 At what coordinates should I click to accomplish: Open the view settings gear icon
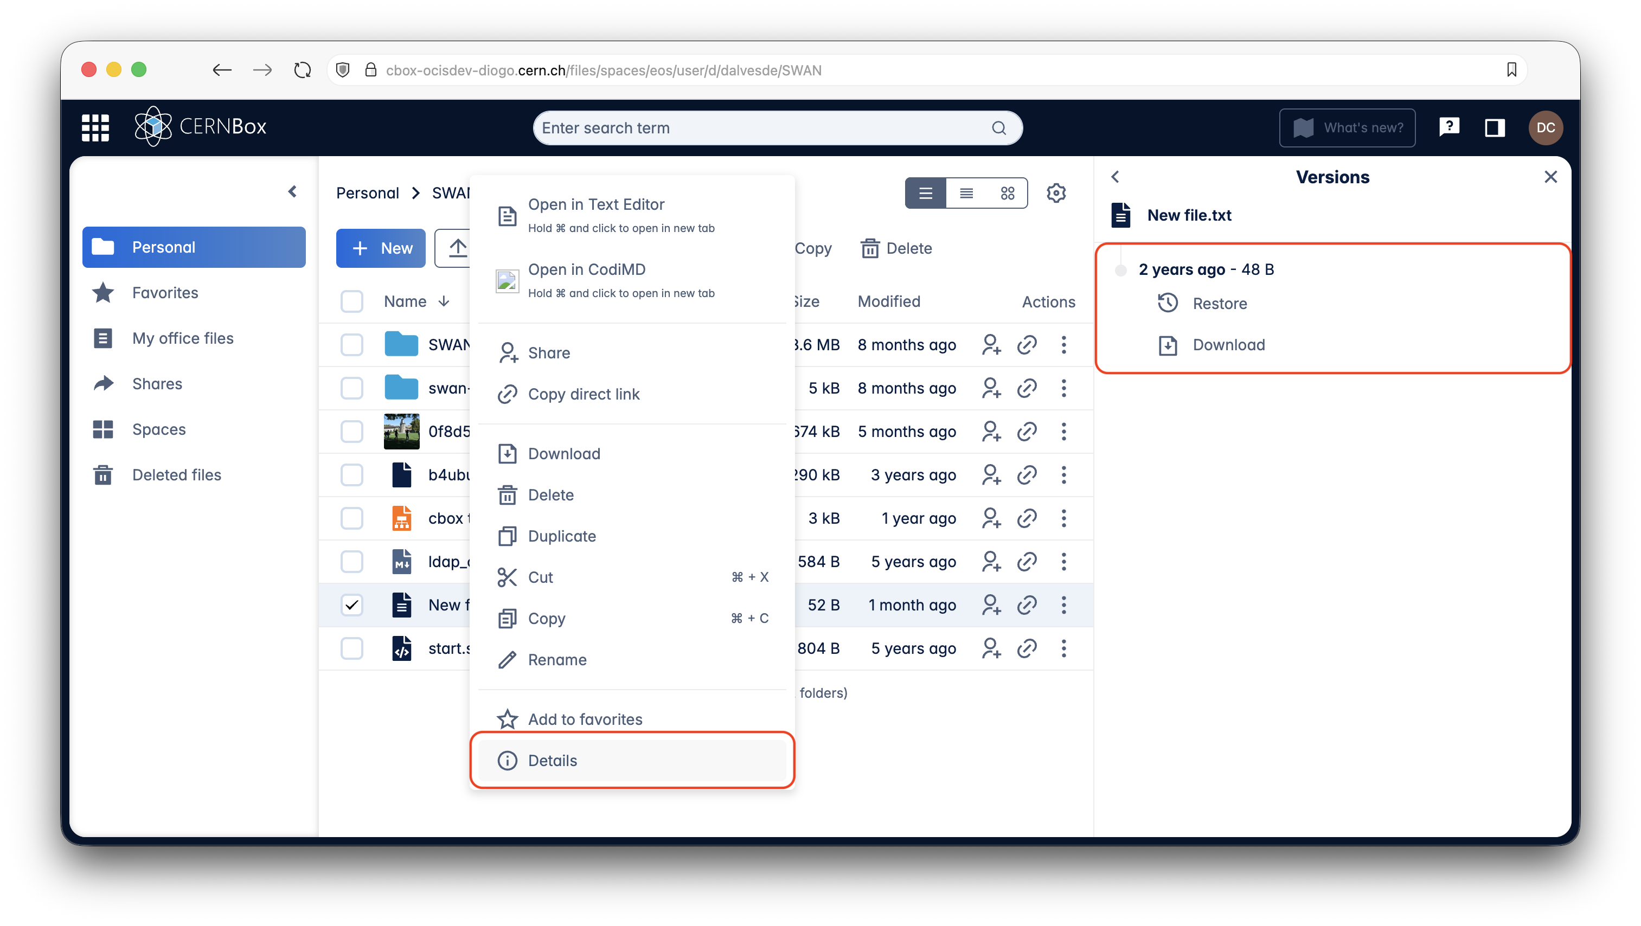pos(1055,193)
